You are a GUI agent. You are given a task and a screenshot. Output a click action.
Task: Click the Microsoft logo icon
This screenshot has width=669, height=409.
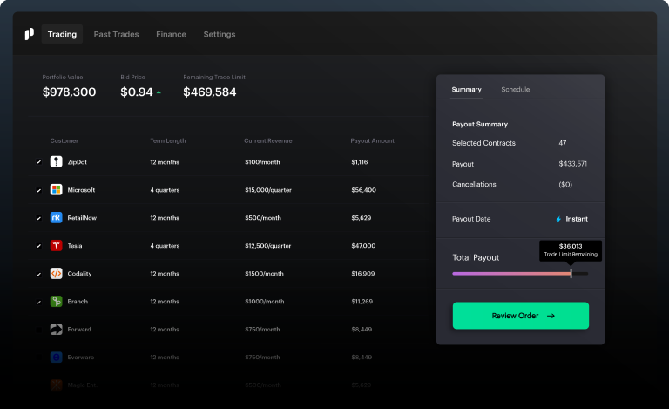[56, 190]
